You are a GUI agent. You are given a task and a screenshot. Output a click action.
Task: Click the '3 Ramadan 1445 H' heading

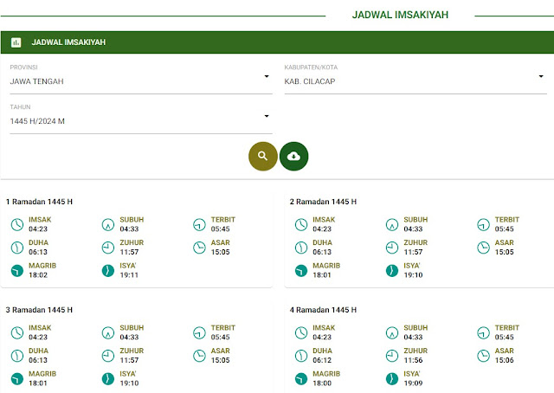pos(39,310)
